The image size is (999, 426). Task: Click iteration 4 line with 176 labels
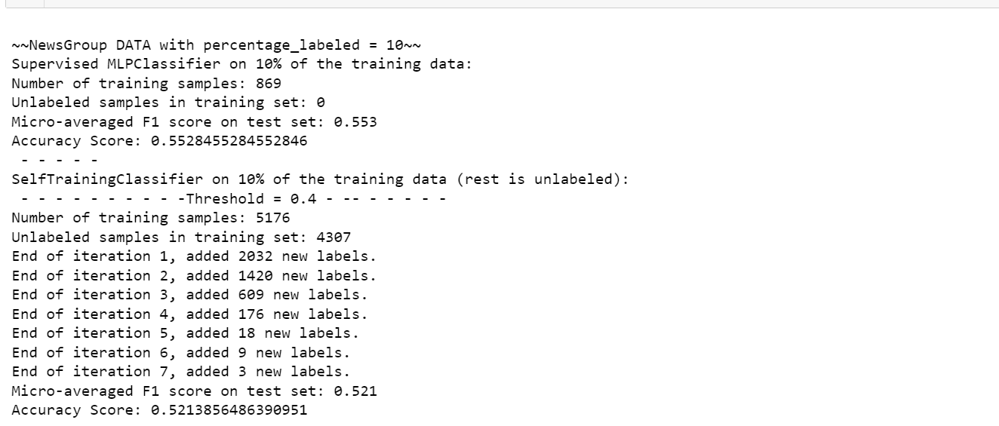(189, 314)
